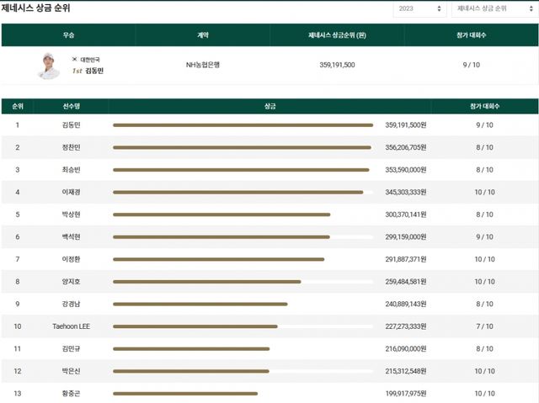Viewport: 539px width, 403px height.
Task: Select player 최승빈 in rank 3
Action: point(72,169)
